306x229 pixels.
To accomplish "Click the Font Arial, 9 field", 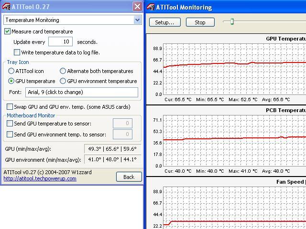I will pos(82,92).
